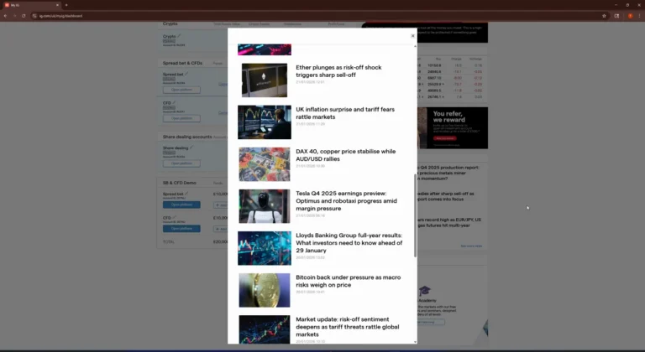Click the 49089.5 price in markets table
645x352 pixels.
434,91
